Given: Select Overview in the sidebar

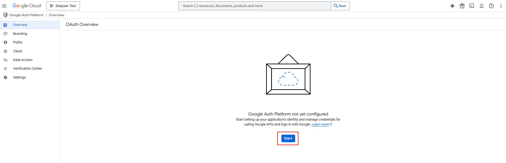Looking at the screenshot, I should coord(30,25).
